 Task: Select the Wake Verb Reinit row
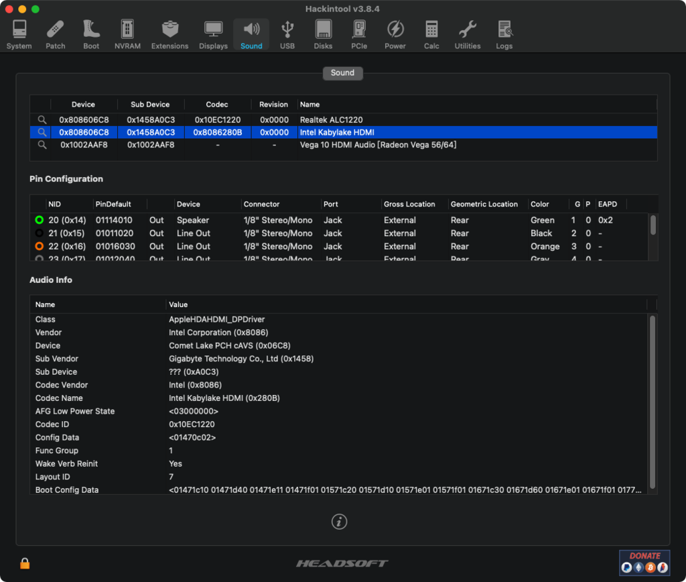[x=338, y=464]
